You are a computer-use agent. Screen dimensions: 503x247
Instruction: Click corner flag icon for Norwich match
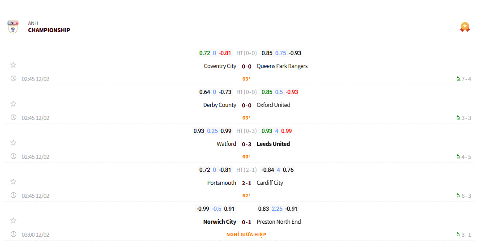[x=458, y=234]
